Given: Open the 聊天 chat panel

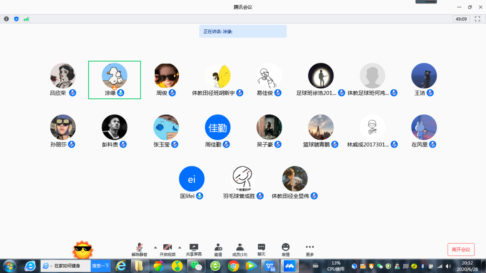Looking at the screenshot, I should click(x=261, y=249).
